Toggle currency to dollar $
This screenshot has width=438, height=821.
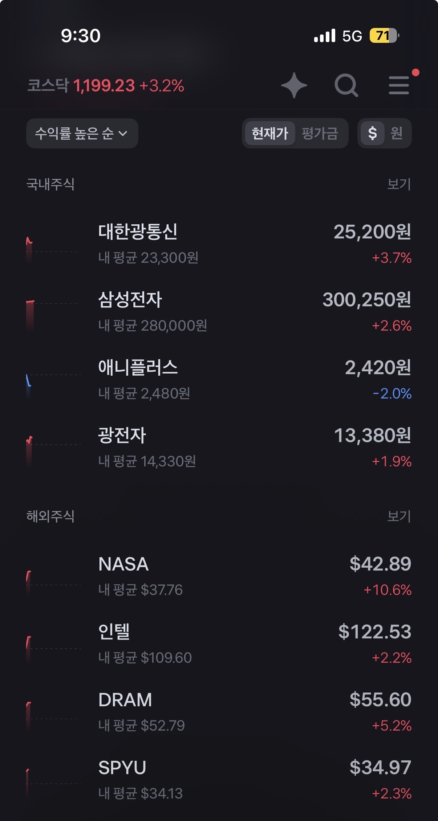372,133
